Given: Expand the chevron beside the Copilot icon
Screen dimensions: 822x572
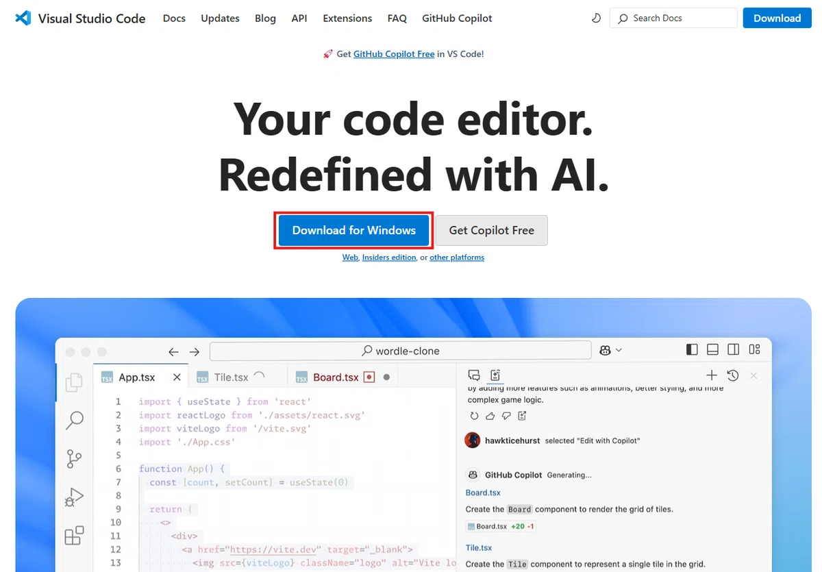Looking at the screenshot, I should point(619,350).
